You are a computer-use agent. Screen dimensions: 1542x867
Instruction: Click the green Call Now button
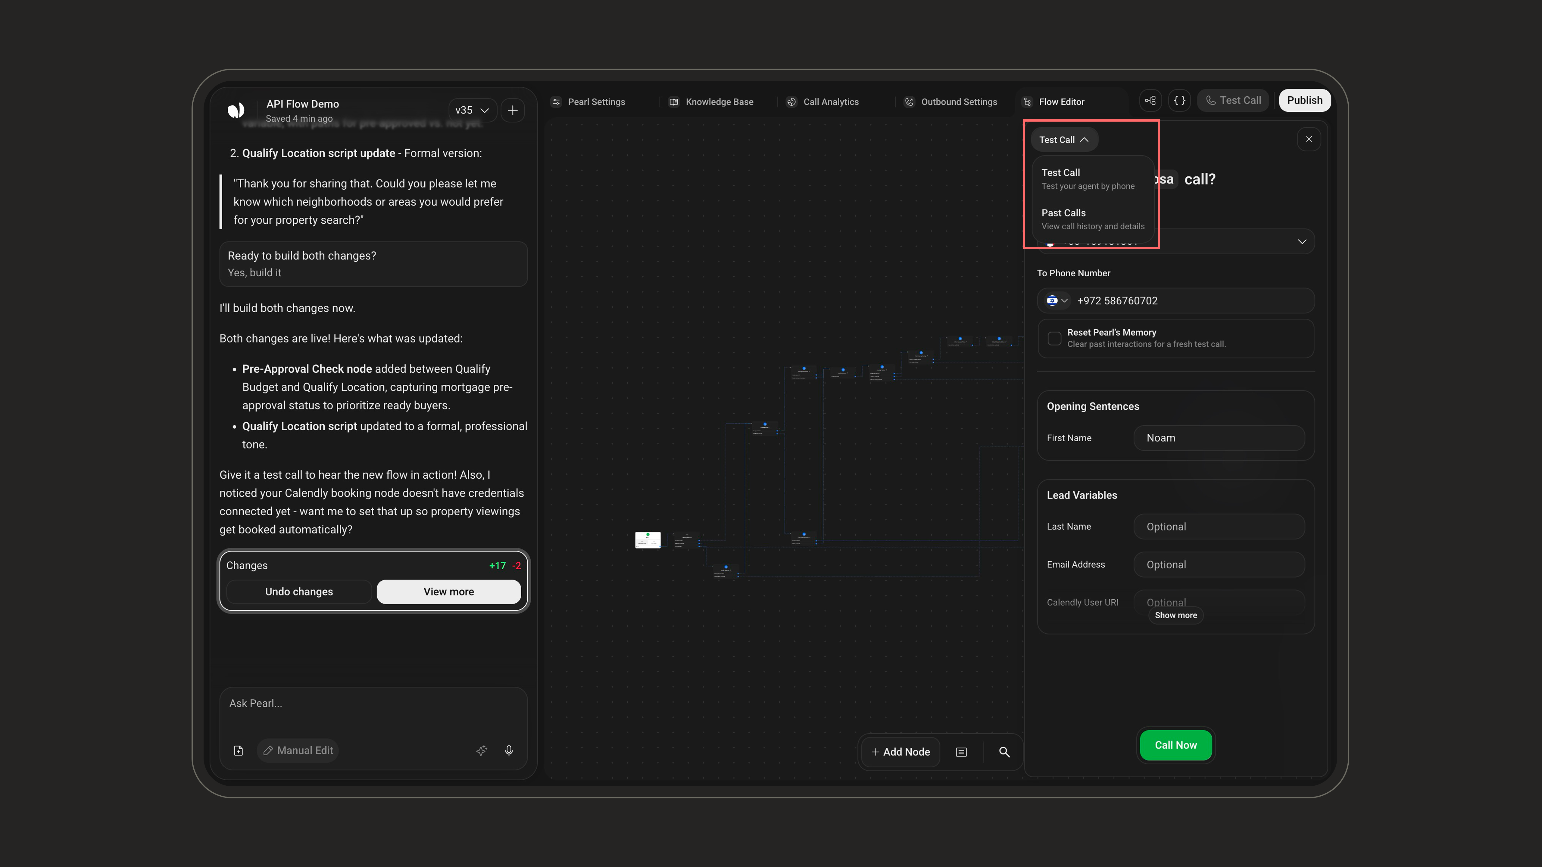tap(1176, 745)
